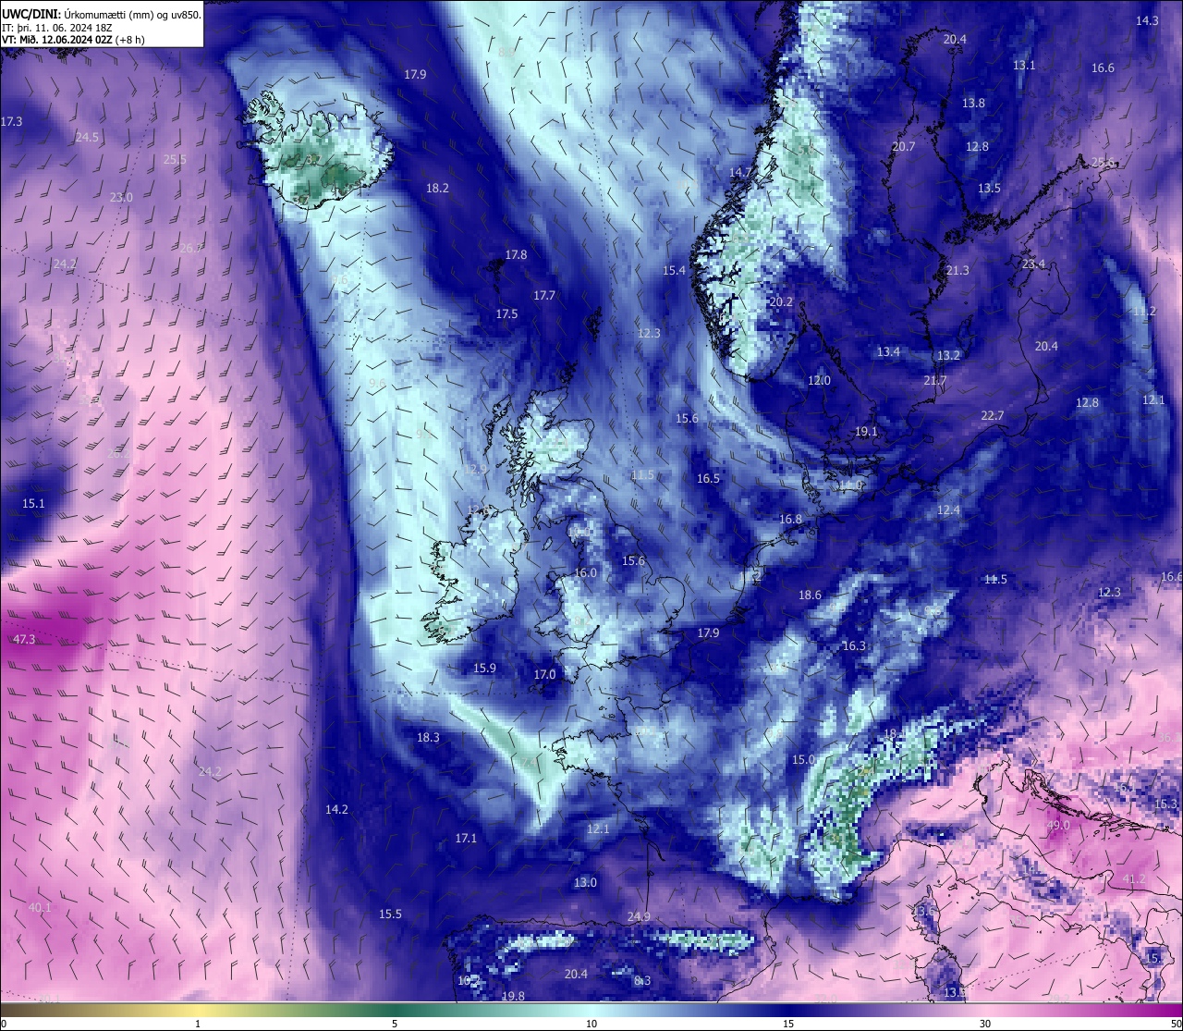
Task: Click the 16.5 value in the North Sea
Action: pyautogui.click(x=708, y=478)
